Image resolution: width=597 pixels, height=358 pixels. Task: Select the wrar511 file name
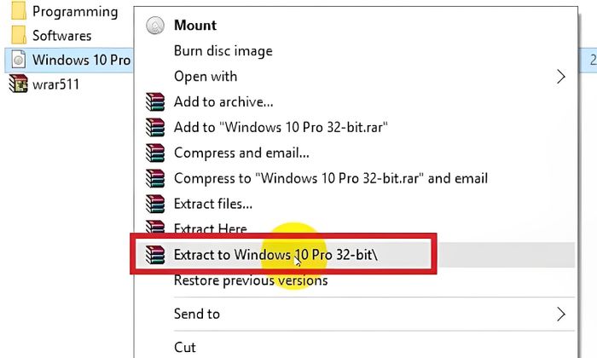[56, 84]
